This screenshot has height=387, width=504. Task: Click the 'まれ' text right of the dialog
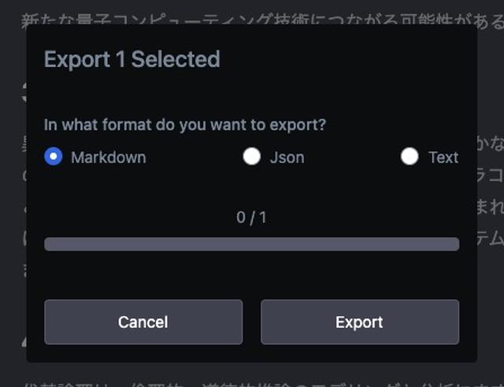coord(491,207)
